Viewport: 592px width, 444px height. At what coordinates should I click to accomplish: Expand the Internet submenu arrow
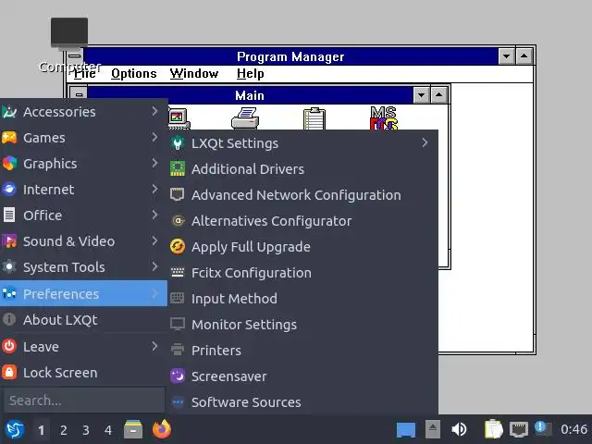coord(154,189)
